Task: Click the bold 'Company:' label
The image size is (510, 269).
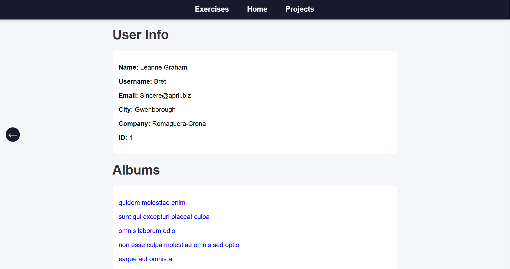Action: (x=134, y=124)
